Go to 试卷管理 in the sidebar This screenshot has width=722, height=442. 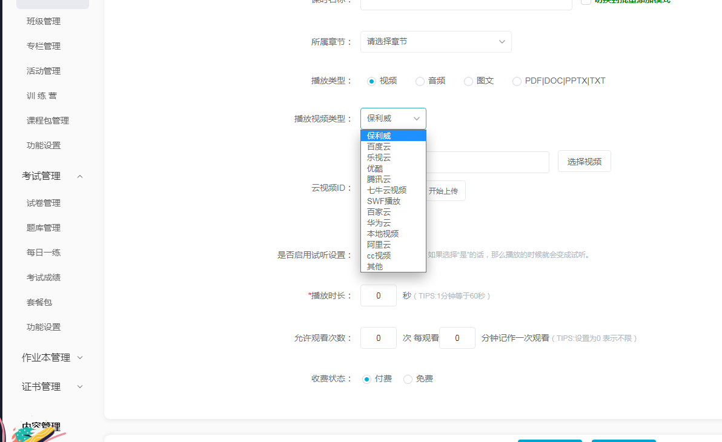coord(44,203)
